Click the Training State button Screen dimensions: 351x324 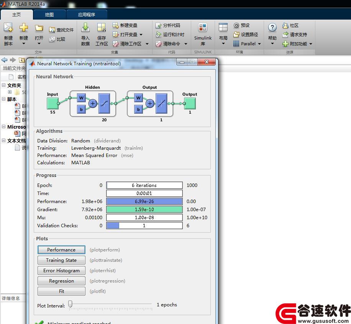click(61, 260)
